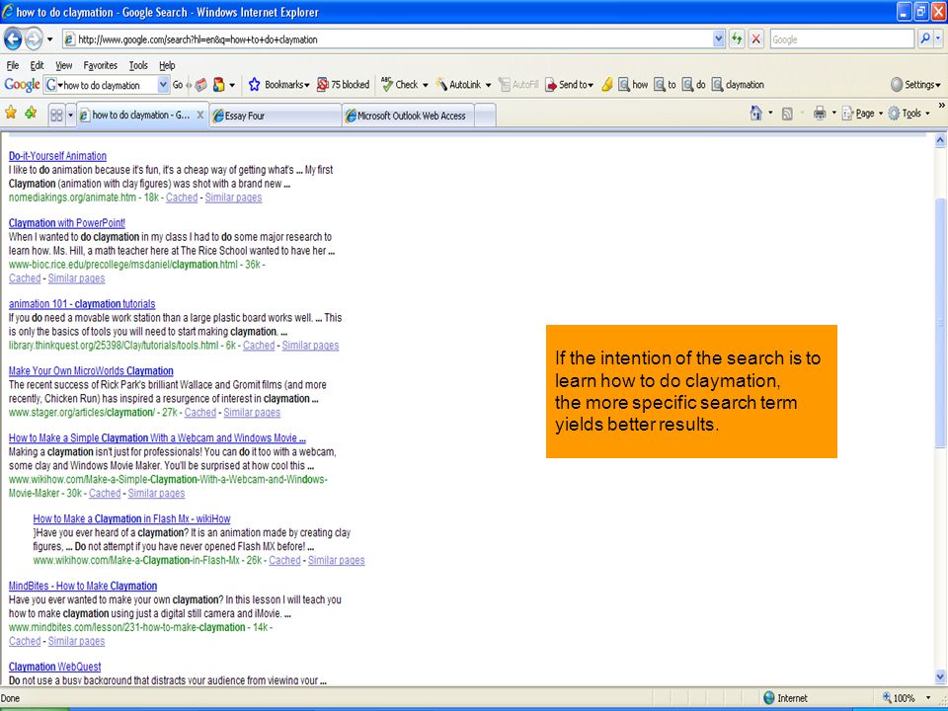Open the Favorites Center star
This screenshot has width=948, height=711.
coord(11,113)
